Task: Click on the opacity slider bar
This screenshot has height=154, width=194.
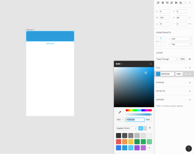Action: [139, 115]
